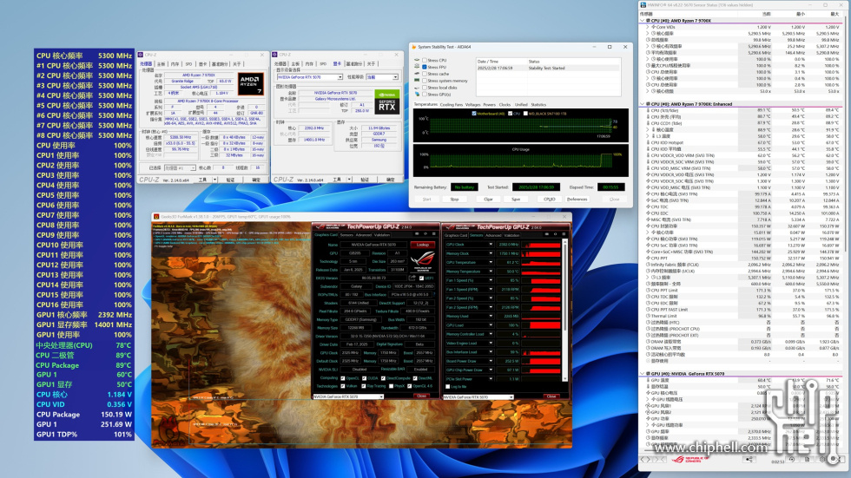Enable Stress GPU(s) checkbox
Viewport: 851px width, 478px height.
click(425, 95)
